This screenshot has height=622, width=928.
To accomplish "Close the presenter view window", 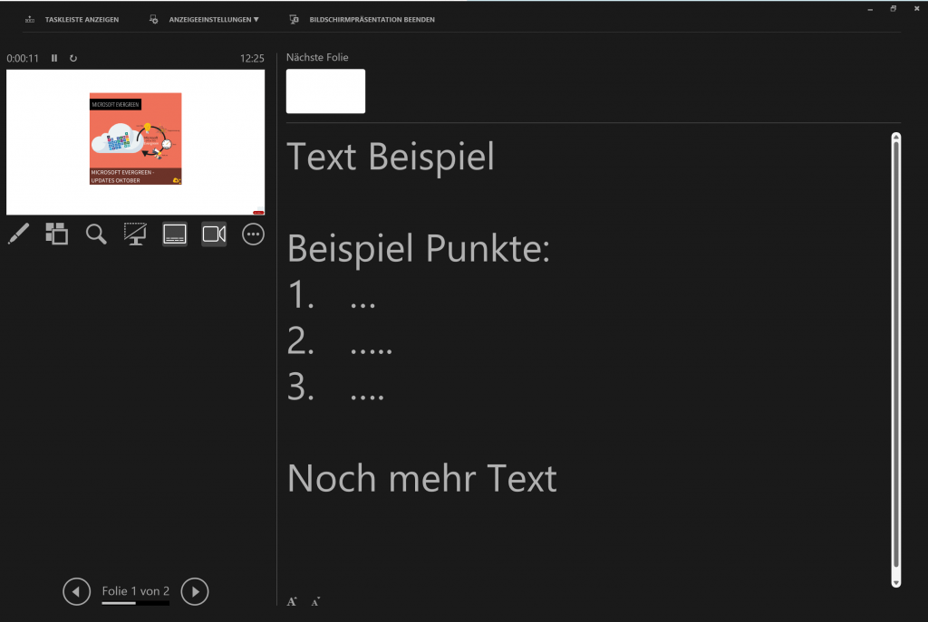I will click(917, 9).
